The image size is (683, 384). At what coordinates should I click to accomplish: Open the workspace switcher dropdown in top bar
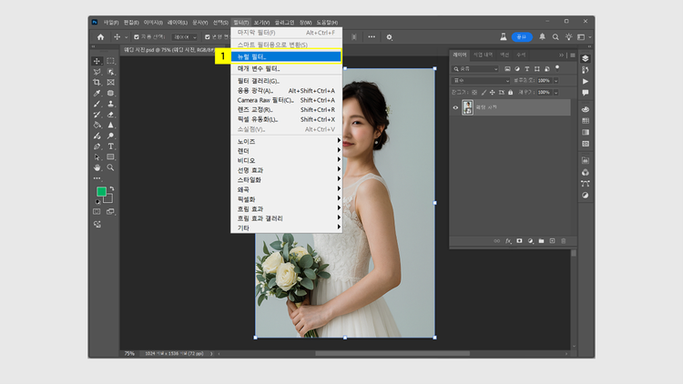coord(583,37)
